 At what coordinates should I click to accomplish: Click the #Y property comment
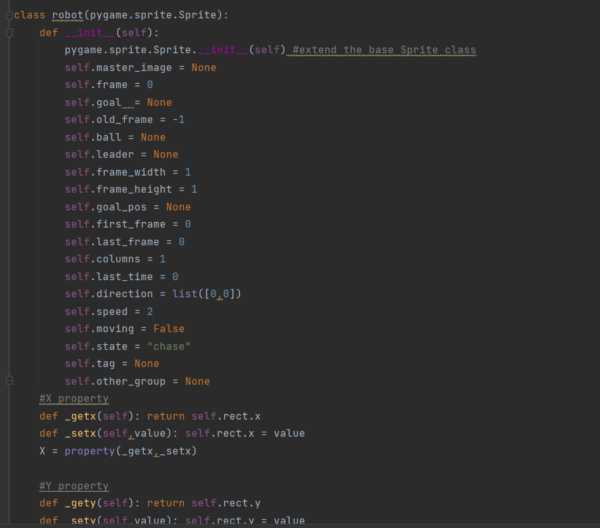[x=73, y=486]
